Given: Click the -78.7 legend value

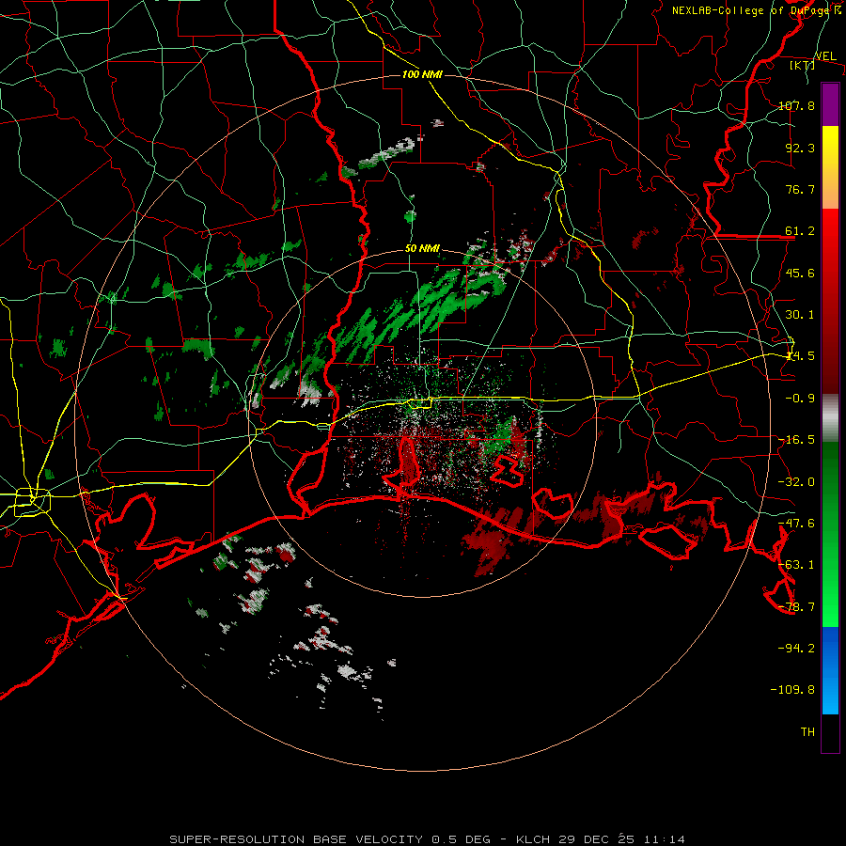Looking at the screenshot, I should pyautogui.click(x=796, y=606).
